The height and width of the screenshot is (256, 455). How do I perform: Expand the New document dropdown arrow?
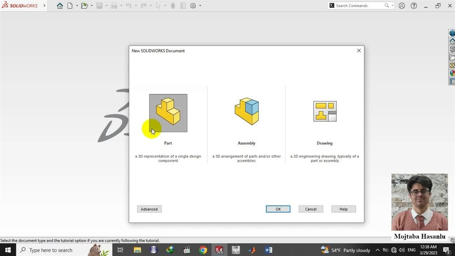click(x=77, y=6)
